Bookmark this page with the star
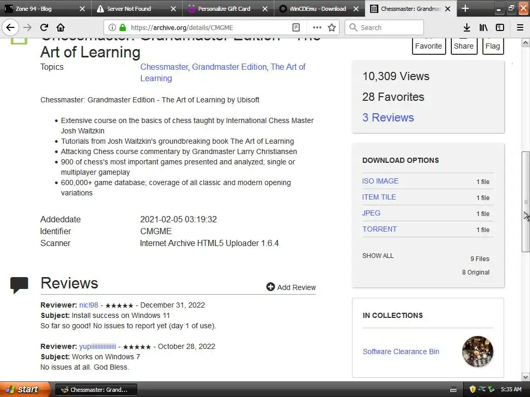The height and width of the screenshot is (397, 530). coord(332,27)
